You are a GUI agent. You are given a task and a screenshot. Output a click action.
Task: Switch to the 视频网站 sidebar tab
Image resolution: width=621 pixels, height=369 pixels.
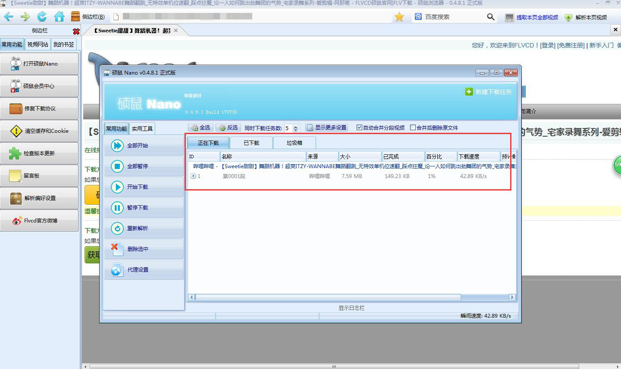tap(38, 44)
